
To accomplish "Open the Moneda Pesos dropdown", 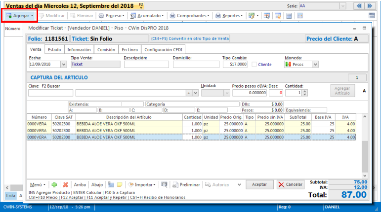I will tap(315, 64).
